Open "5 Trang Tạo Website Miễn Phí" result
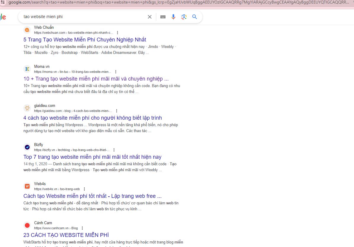The width and height of the screenshot is (354, 247). point(85,40)
